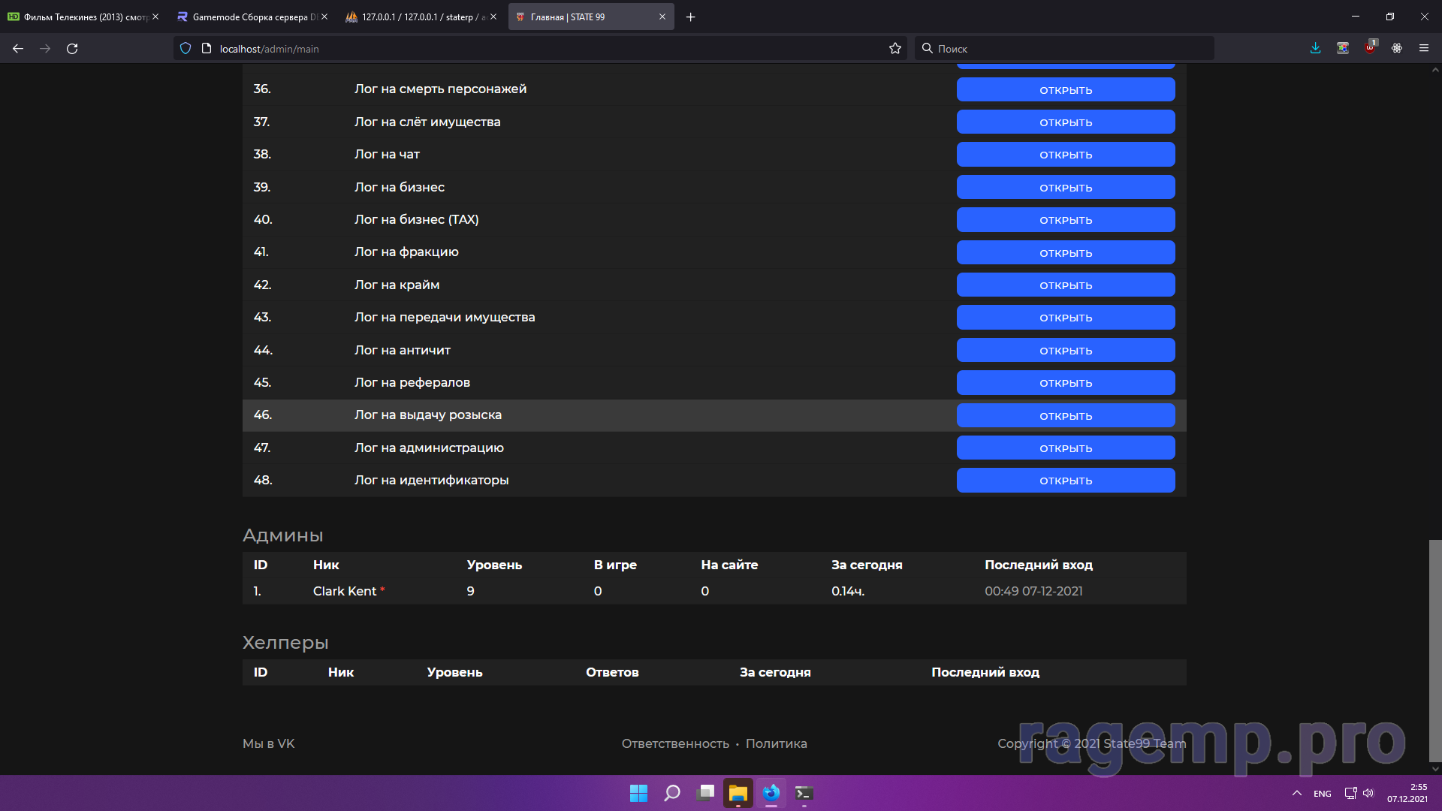Click the browser Reload page icon
The image size is (1442, 811).
click(x=72, y=49)
